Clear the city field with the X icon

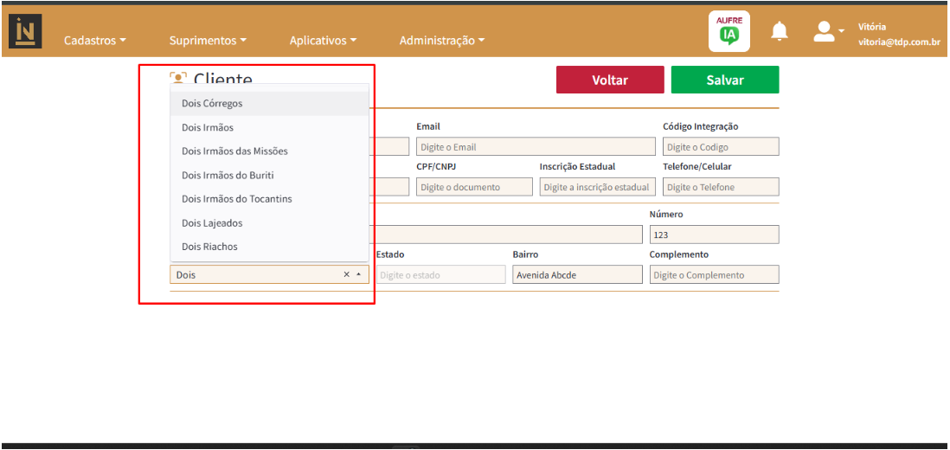click(347, 274)
